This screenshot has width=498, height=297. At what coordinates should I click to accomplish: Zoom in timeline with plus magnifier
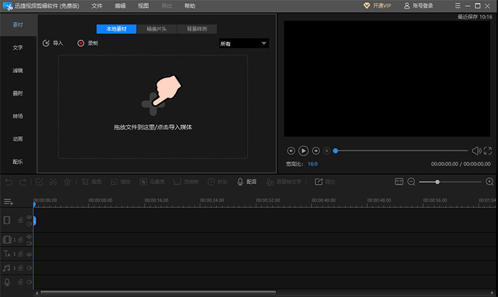tap(490, 181)
